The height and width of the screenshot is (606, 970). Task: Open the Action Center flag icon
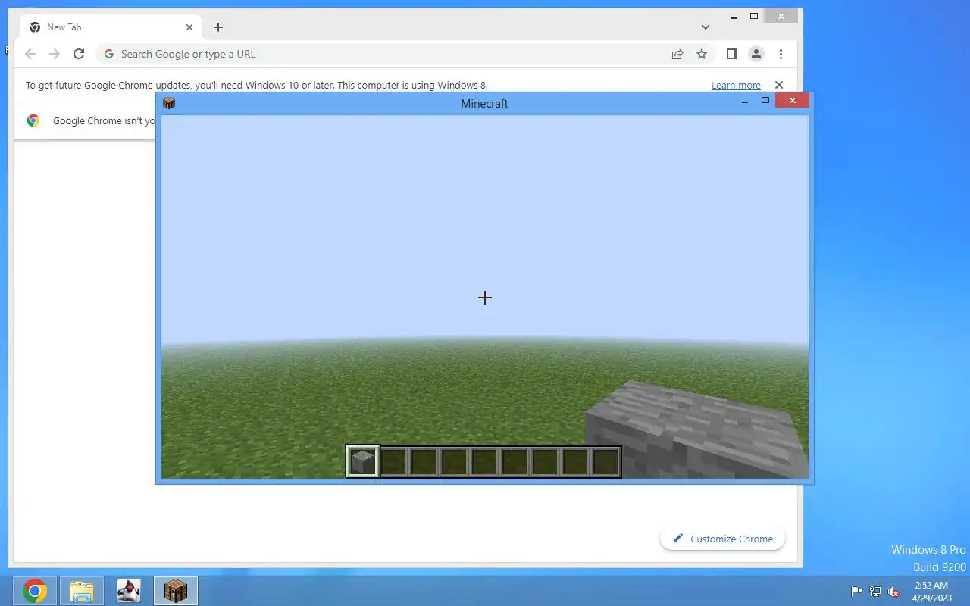coord(857,592)
